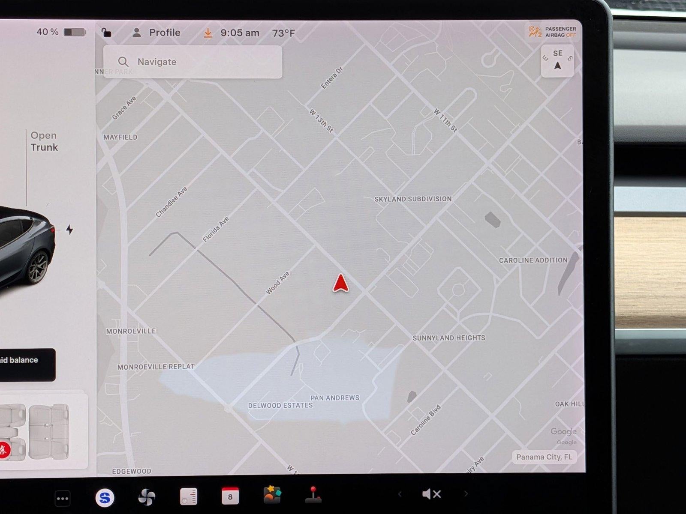The width and height of the screenshot is (686, 514).
Task: Tap Open Trunk
Action: [x=44, y=141]
